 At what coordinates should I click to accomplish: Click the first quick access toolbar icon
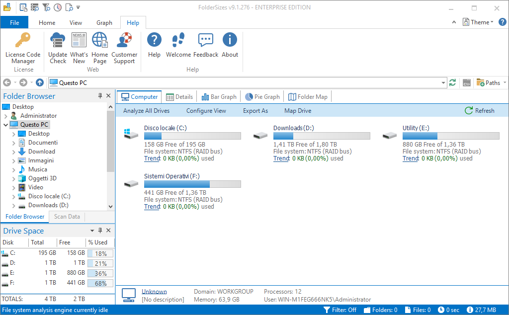tap(23, 7)
